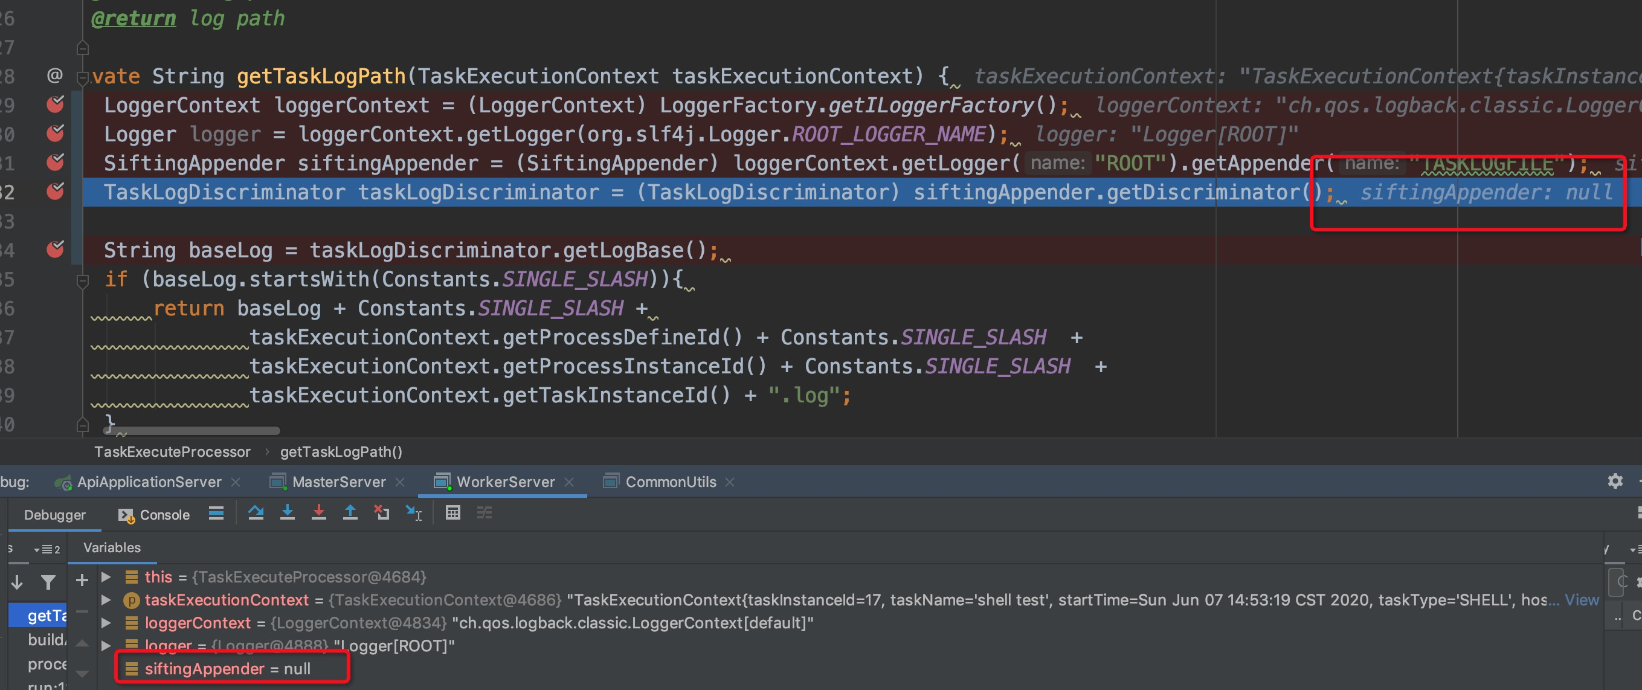Click the Step Into icon
Screen dimensions: 1642x690
click(x=288, y=514)
